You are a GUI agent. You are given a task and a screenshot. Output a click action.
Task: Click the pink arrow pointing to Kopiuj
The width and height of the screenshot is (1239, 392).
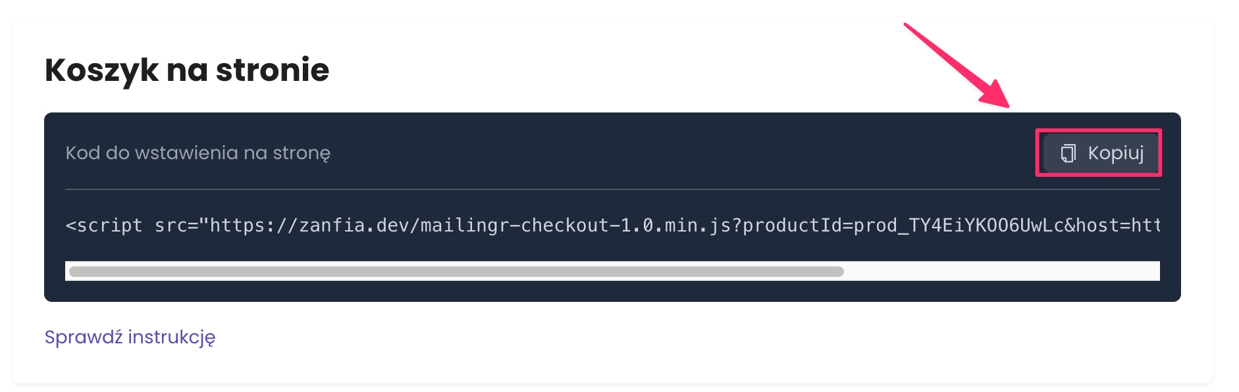[958, 66]
